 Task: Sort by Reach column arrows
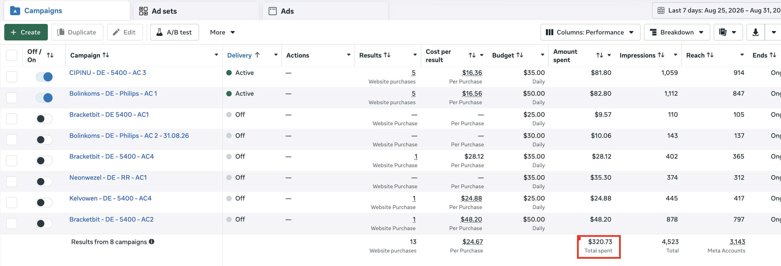[710, 55]
